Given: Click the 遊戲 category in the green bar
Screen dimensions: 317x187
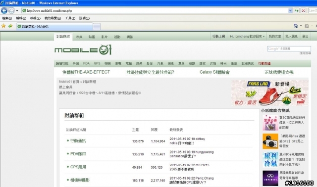Looking at the screenshot, I should [192, 63].
